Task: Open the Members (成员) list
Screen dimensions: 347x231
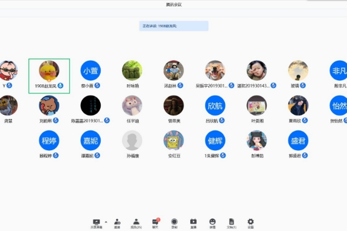Action: [136, 221]
